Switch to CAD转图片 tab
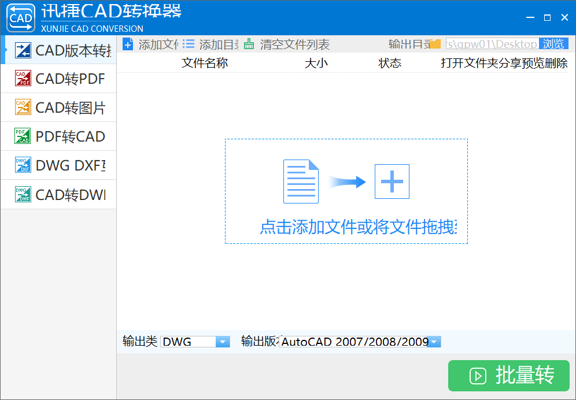 coord(59,108)
